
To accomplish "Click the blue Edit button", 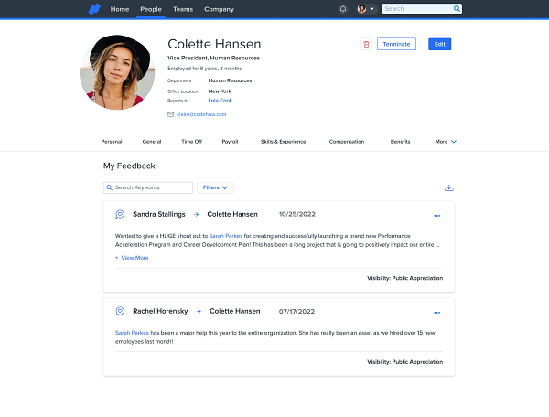I will coord(439,44).
